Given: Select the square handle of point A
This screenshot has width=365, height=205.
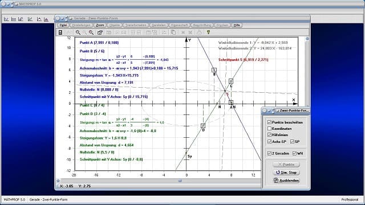Looking at the screenshot, I should [x=231, y=102].
